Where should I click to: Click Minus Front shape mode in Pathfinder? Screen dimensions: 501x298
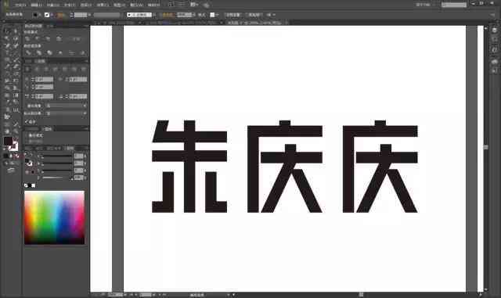pos(38,38)
